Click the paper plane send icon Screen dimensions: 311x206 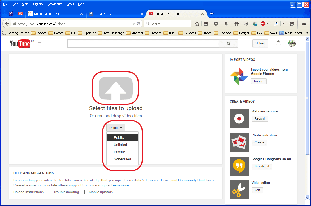click(246, 24)
